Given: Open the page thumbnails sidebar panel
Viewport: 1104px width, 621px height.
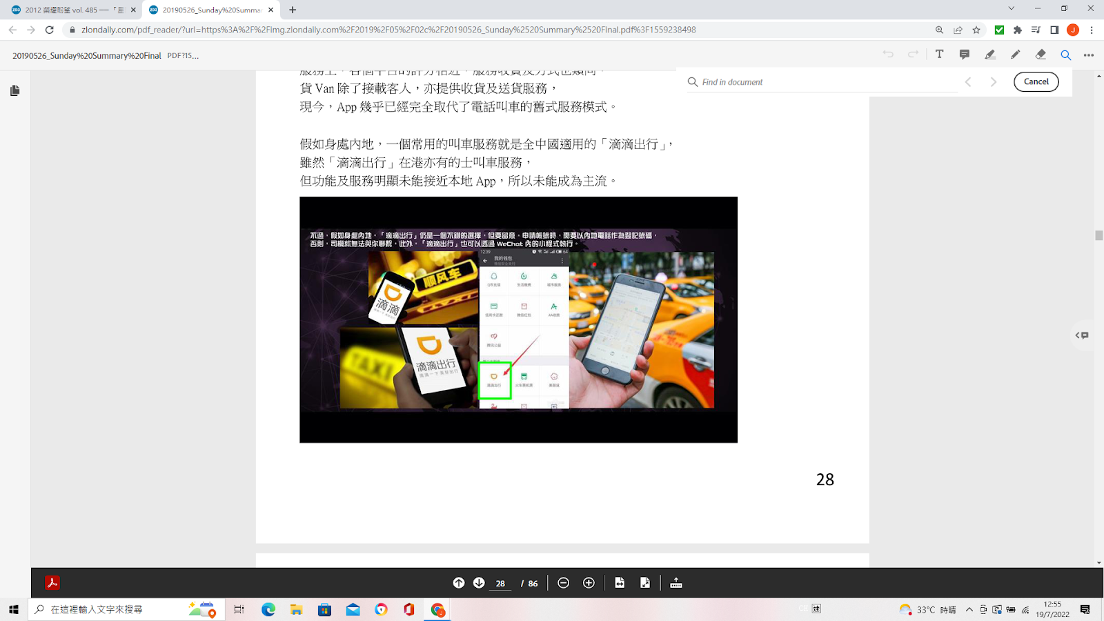Looking at the screenshot, I should pyautogui.click(x=15, y=90).
